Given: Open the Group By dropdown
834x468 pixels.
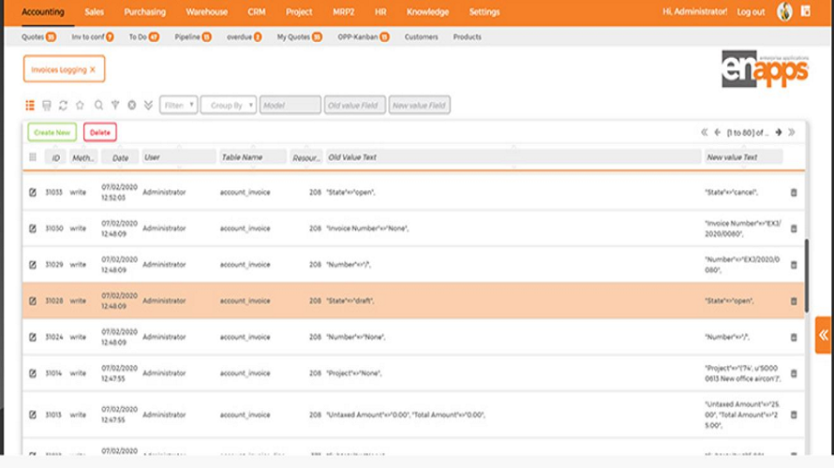Looking at the screenshot, I should (229, 105).
